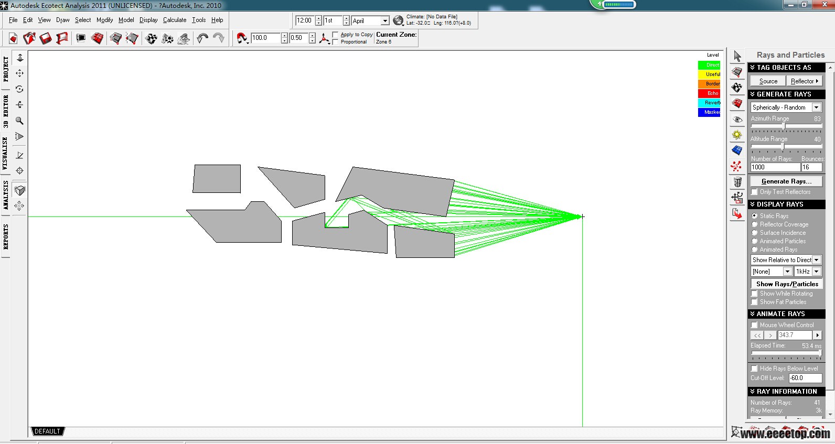Viewport: 835px width, 444px height.
Task: Open the 1kHz frequency dropdown
Action: [x=817, y=272]
